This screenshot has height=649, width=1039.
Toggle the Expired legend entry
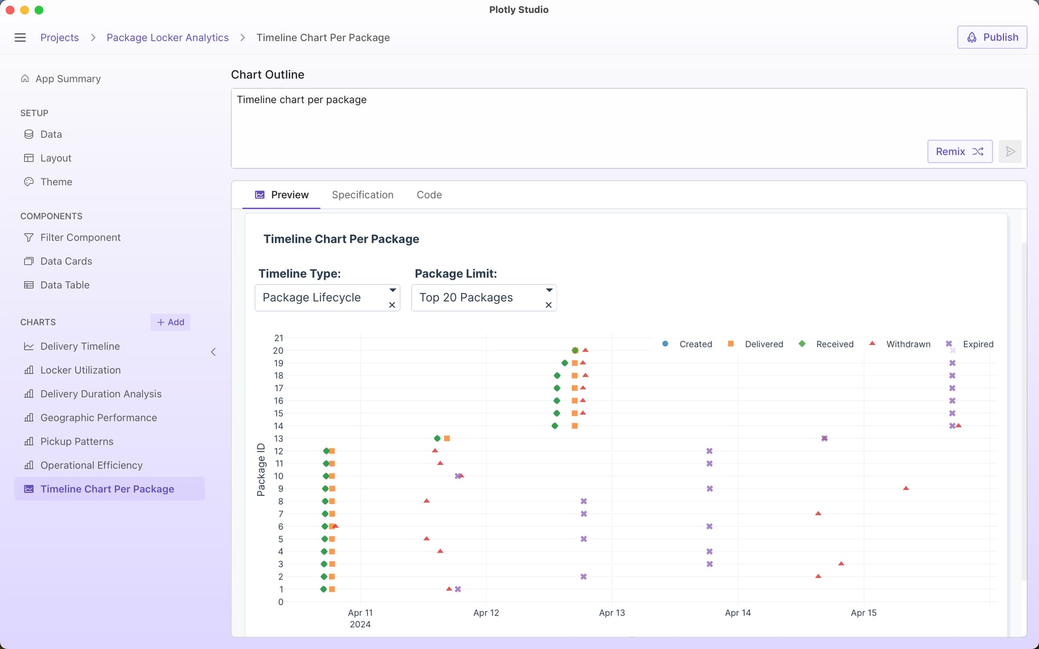tap(978, 344)
